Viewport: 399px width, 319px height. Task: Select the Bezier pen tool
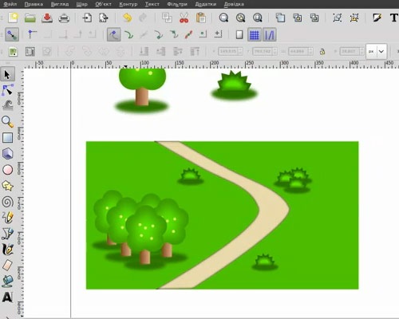tap(7, 234)
